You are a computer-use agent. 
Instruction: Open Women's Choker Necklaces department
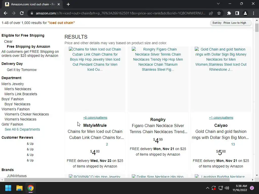coord(27,114)
